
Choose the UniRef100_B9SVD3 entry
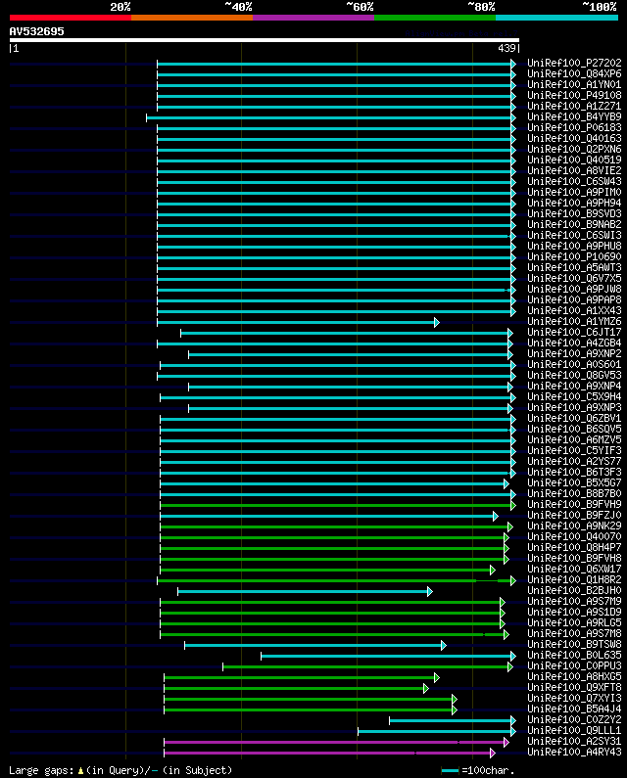click(x=574, y=214)
